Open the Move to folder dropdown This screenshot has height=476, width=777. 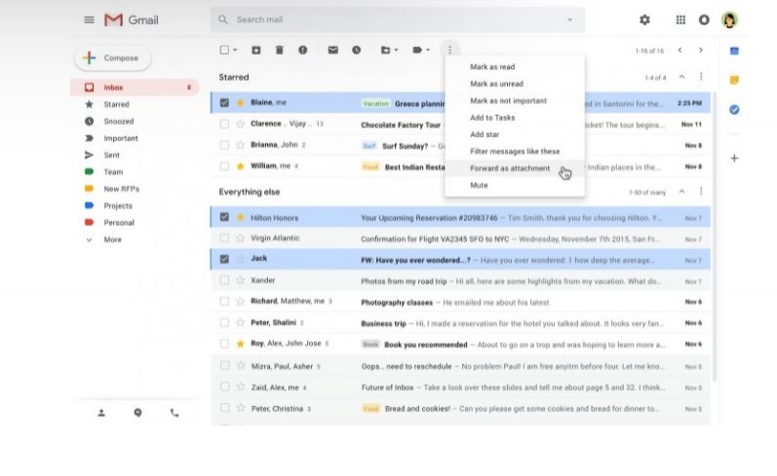[389, 50]
